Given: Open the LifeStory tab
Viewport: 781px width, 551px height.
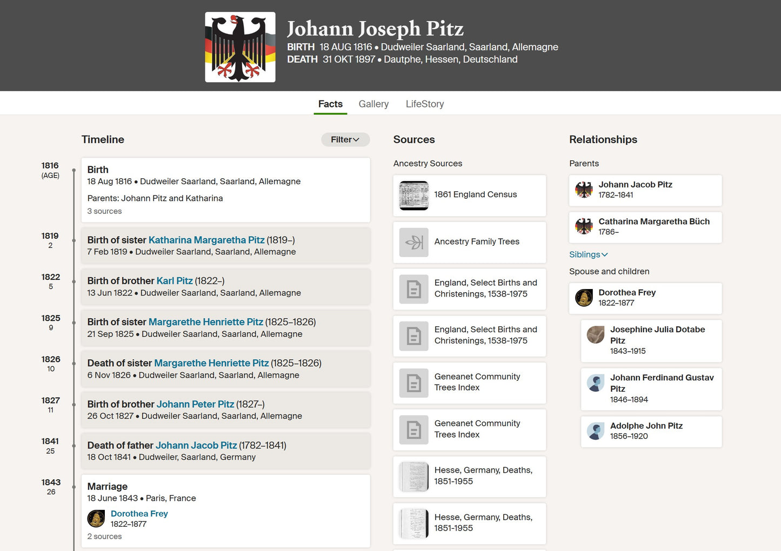Looking at the screenshot, I should tap(425, 104).
